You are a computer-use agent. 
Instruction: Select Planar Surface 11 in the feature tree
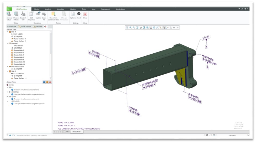[20, 78]
